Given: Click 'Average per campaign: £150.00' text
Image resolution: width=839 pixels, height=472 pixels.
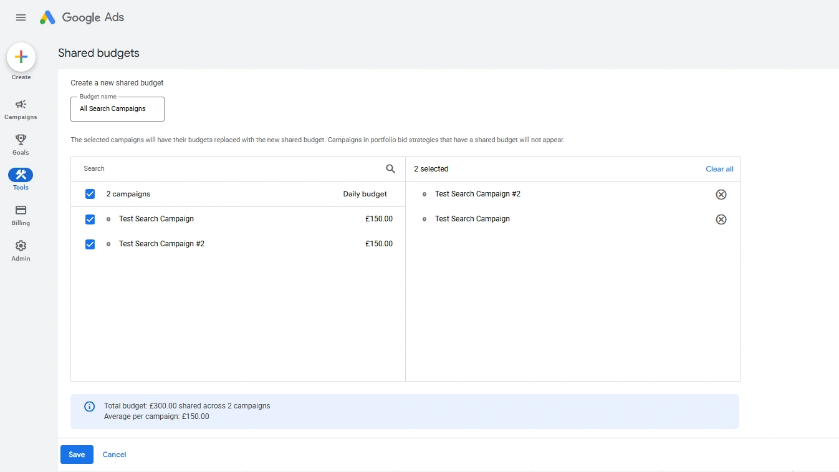Looking at the screenshot, I should (156, 417).
